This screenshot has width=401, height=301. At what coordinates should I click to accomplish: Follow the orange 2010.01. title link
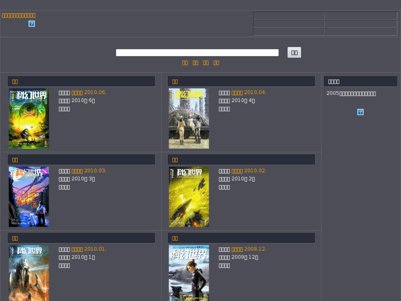89,249
